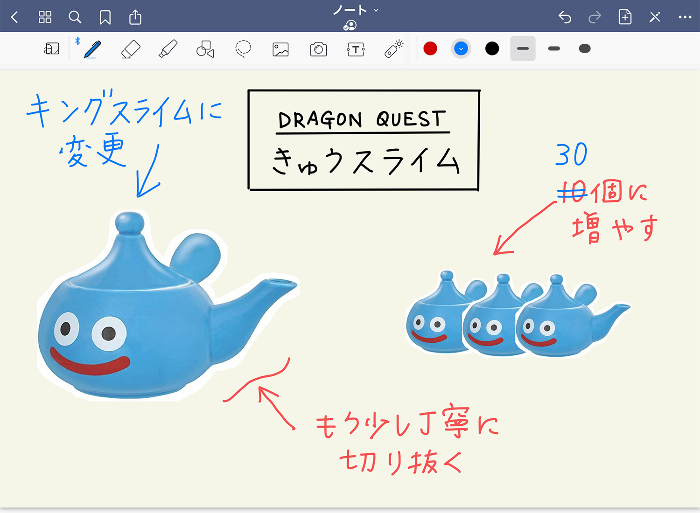Screen dimensions: 700x513
Task: Tap the red 個に handwriting
Action: pyautogui.click(x=618, y=191)
